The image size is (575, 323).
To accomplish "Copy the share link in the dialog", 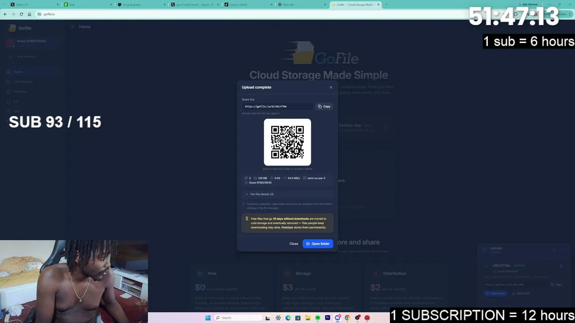I will click(x=324, y=106).
